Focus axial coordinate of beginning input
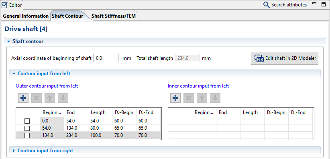Viewport: 330px width, 159px height. click(x=106, y=58)
